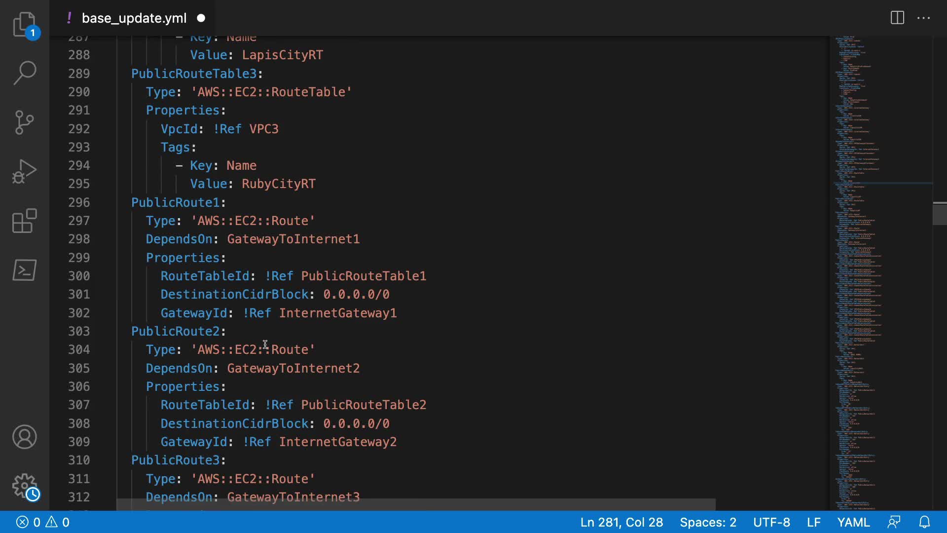Click the vertical scrollbar thumb
This screenshot has width=947, height=533.
click(940, 214)
